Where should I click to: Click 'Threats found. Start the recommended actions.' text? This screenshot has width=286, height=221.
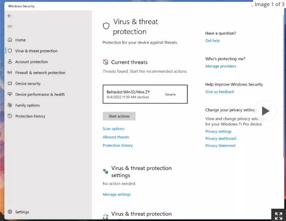point(145,71)
